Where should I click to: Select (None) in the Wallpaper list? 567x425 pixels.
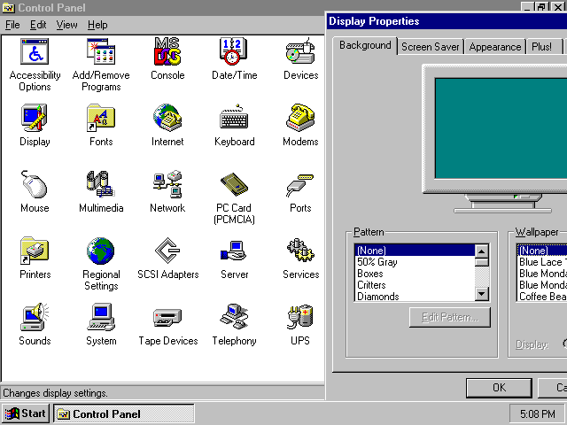point(542,251)
